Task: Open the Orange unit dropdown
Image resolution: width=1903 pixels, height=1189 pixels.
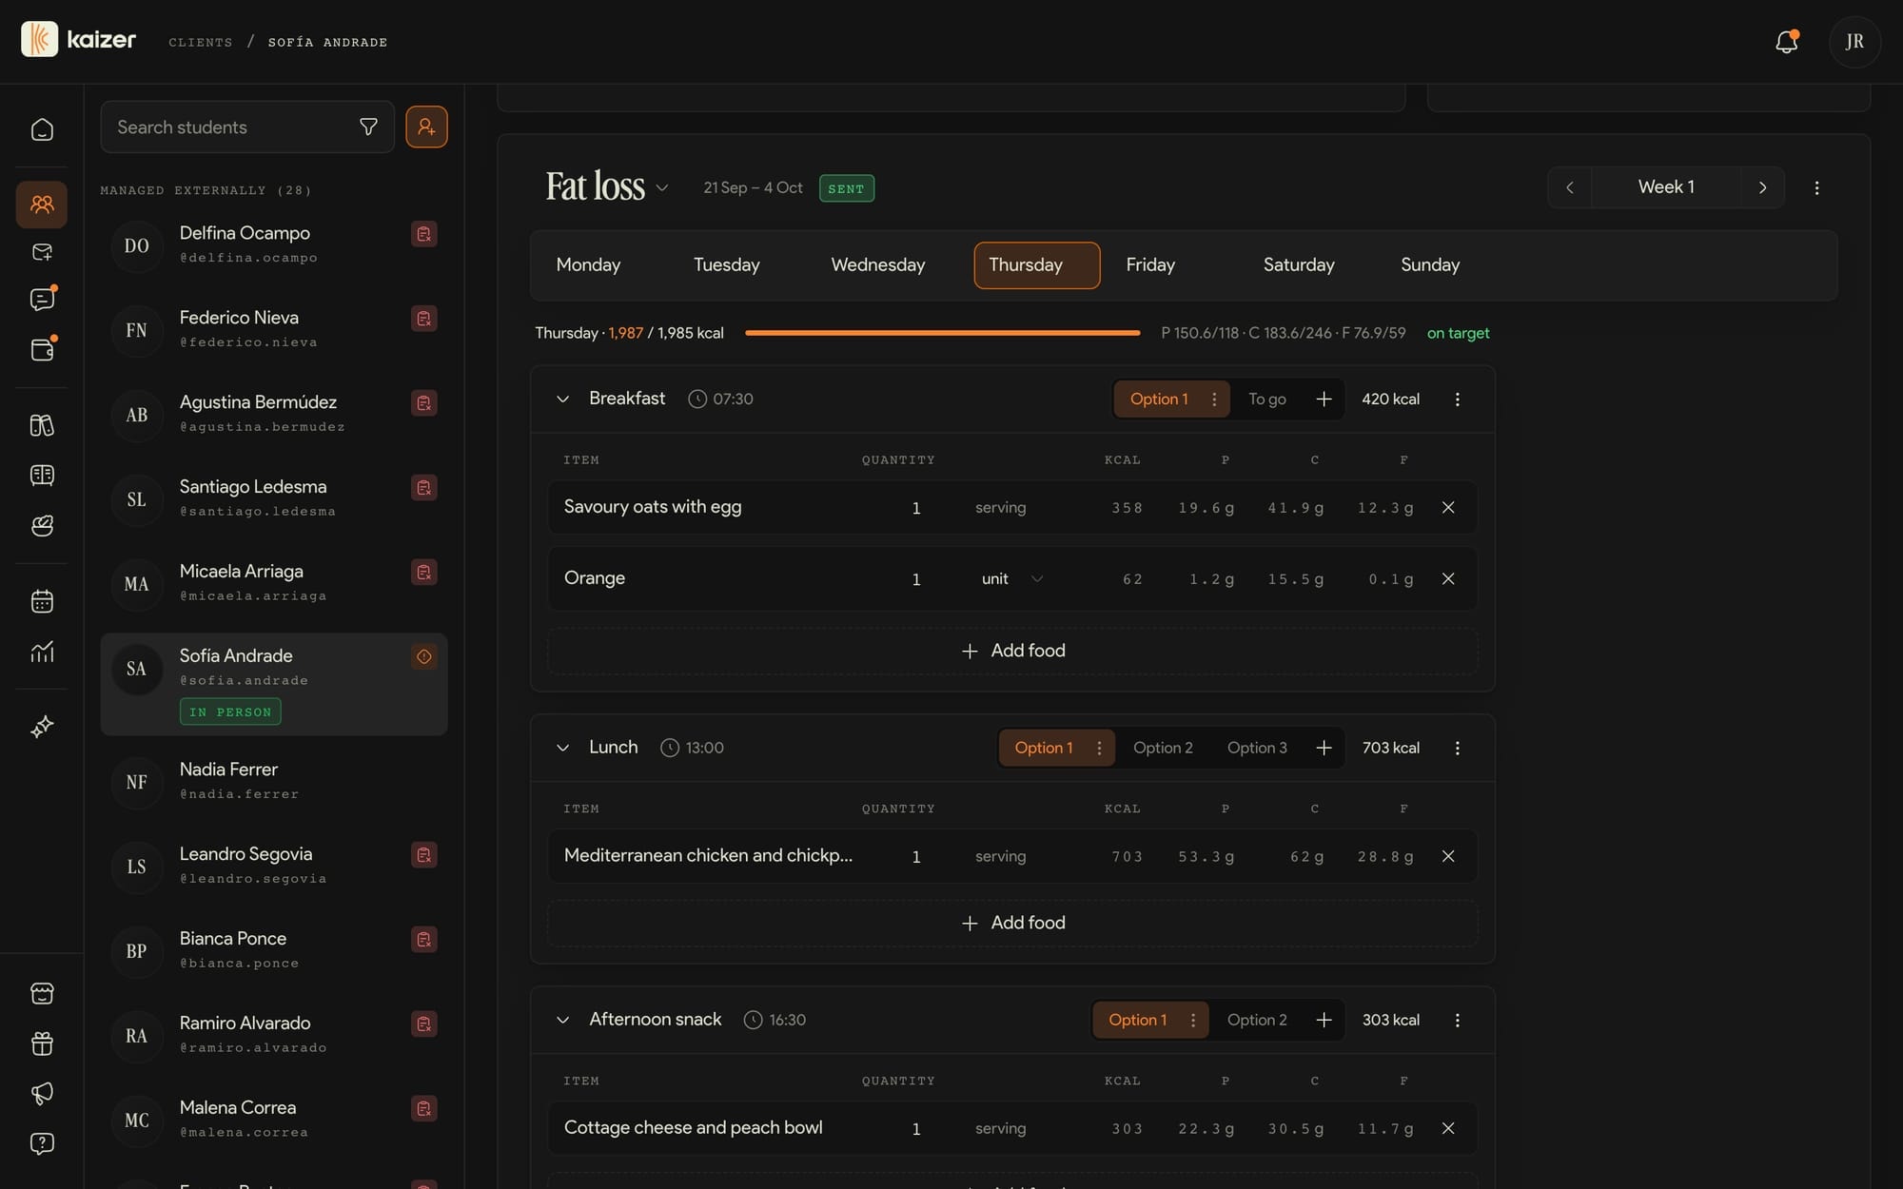Action: click(x=1012, y=578)
